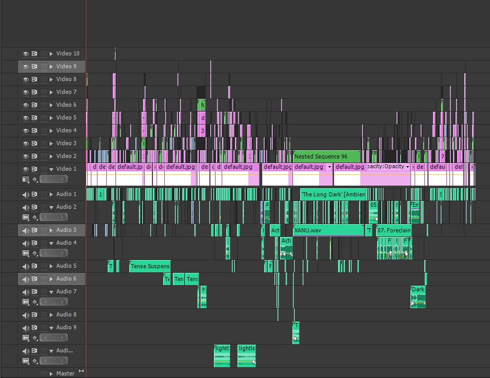This screenshot has width=490, height=378.
Task: Select the Audio 3 track header label
Action: click(66, 230)
